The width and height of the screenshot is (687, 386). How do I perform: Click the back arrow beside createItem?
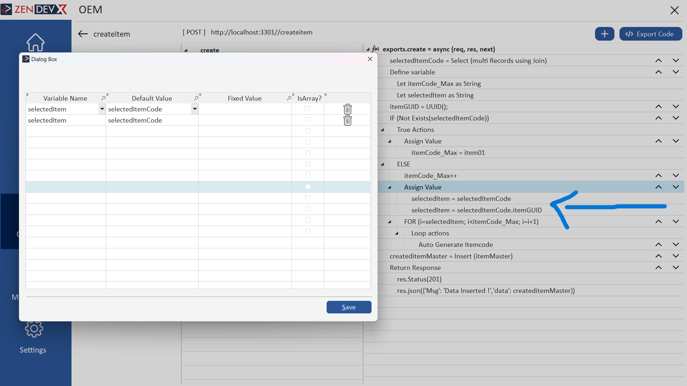(x=83, y=34)
